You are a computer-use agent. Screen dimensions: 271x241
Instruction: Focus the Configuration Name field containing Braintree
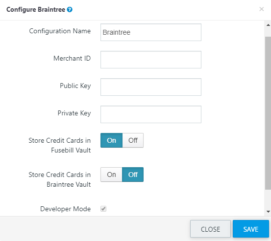[x=151, y=32]
